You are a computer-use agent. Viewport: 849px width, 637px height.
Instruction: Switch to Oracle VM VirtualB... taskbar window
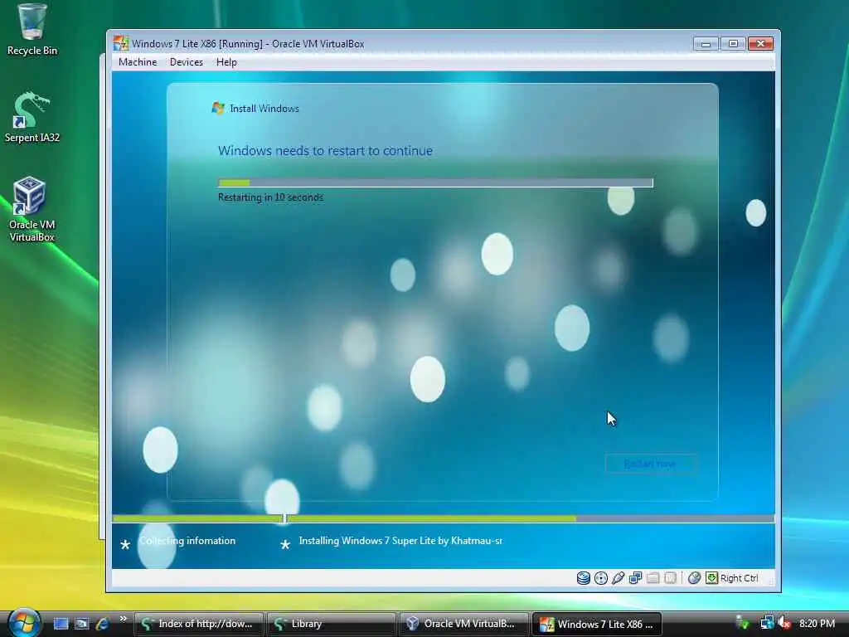(463, 624)
